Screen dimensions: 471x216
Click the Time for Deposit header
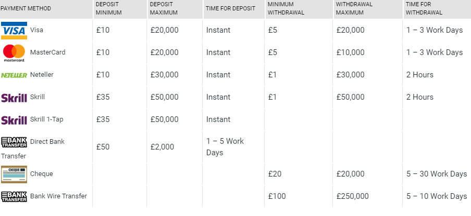(x=230, y=8)
